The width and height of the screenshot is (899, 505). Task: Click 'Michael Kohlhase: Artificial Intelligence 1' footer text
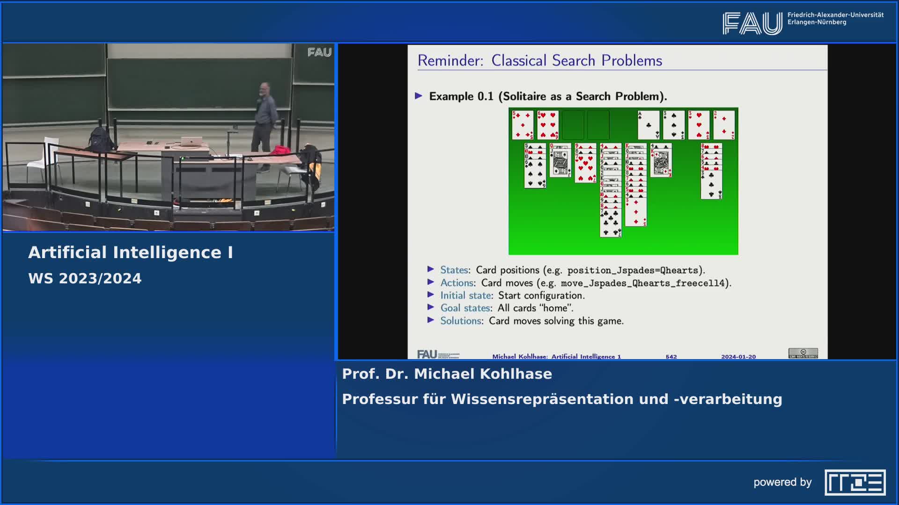pyautogui.click(x=556, y=356)
